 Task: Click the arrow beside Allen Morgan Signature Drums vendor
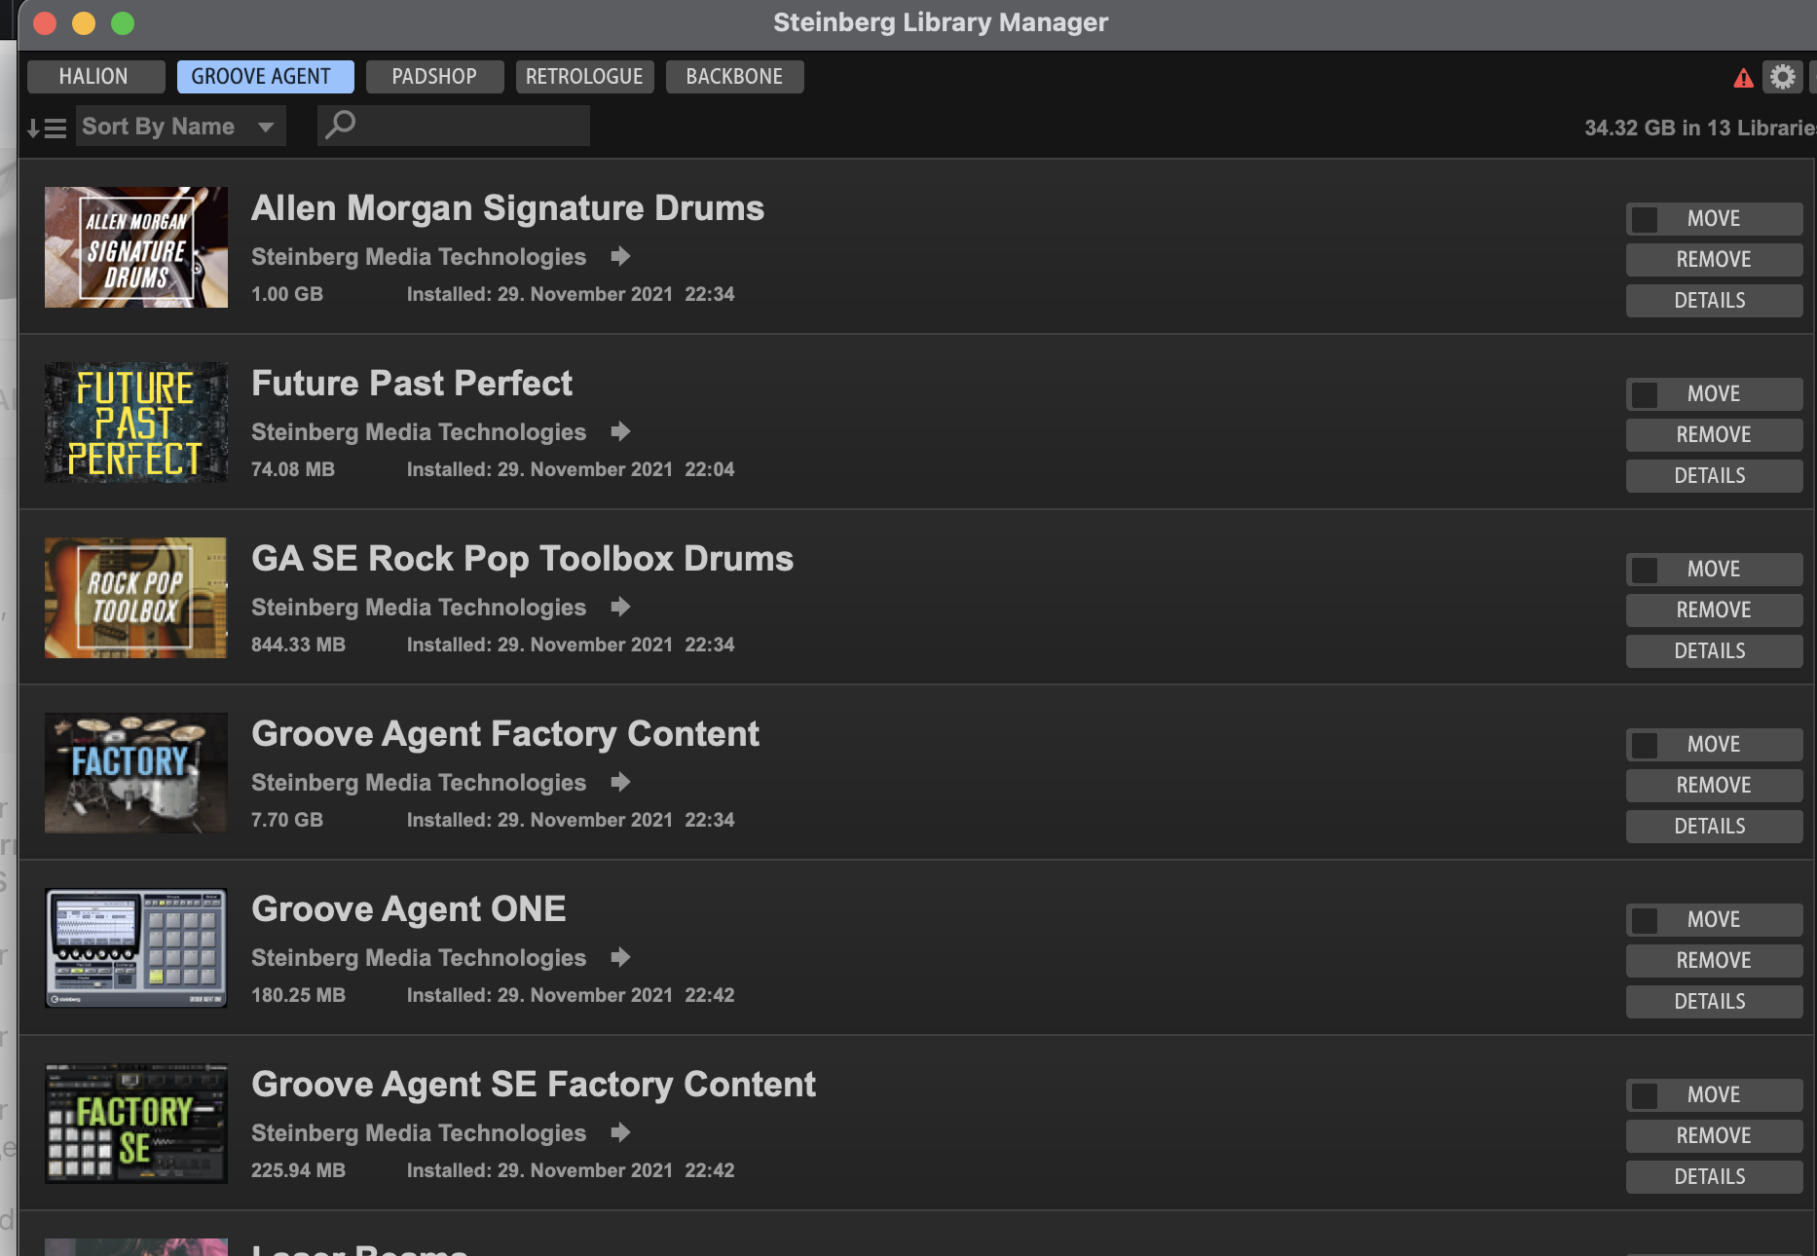pos(620,256)
